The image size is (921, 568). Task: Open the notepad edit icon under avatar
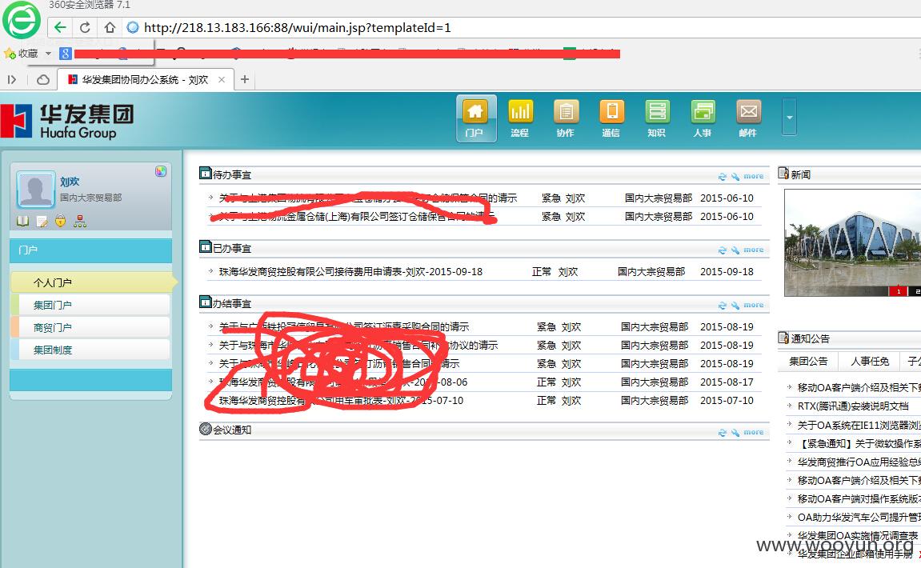(x=42, y=222)
